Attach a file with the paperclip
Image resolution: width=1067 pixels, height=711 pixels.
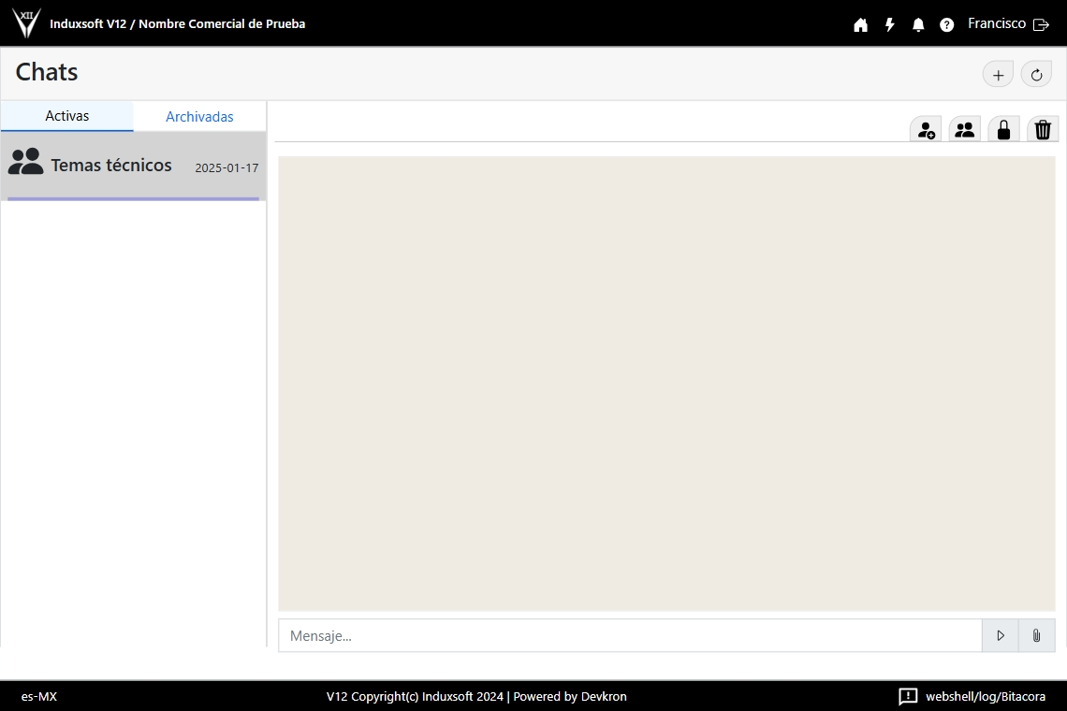[1036, 635]
